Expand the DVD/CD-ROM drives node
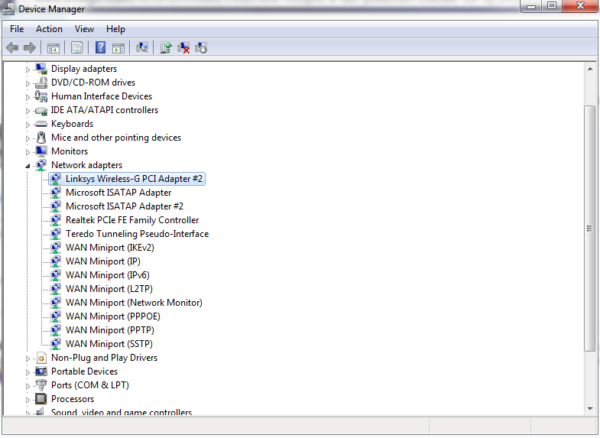Viewport: 600px width, 438px height. click(x=28, y=83)
